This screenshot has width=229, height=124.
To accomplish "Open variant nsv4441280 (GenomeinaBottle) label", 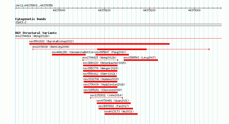I will (73, 52).
